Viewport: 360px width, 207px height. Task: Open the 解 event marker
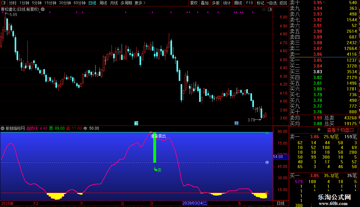coord(136,123)
